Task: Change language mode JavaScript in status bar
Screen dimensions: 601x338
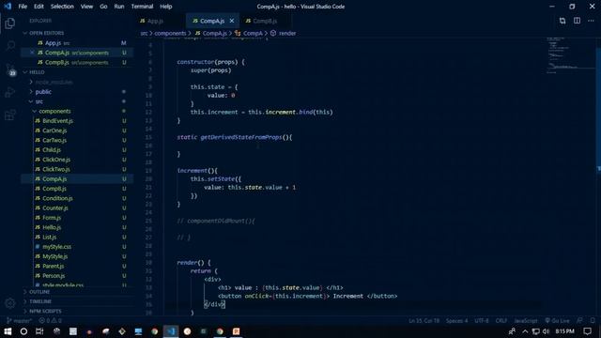Action: click(x=526, y=320)
